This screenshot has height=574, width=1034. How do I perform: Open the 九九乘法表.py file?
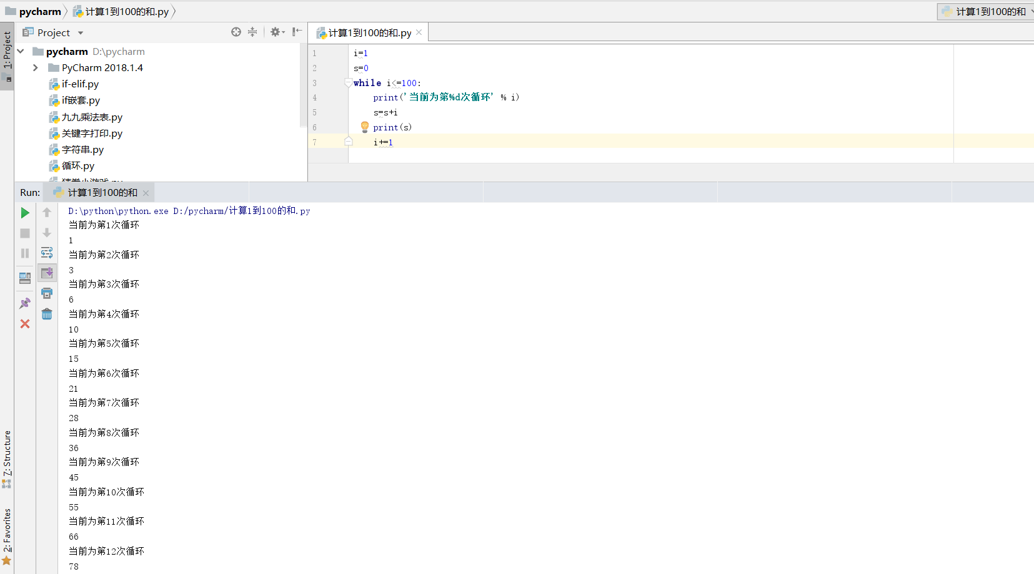click(92, 117)
